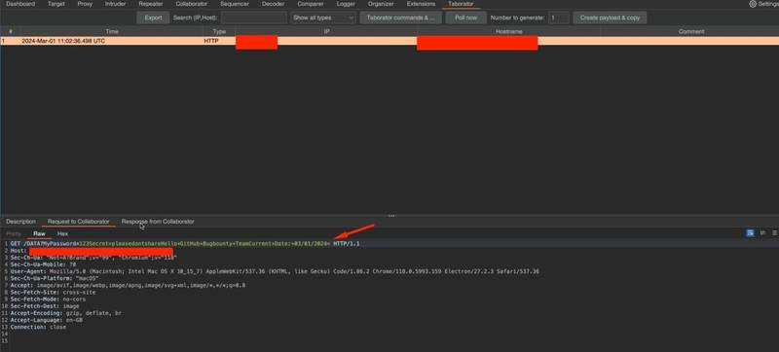The width and height of the screenshot is (779, 352).
Task: Open the Intruder tab
Action: coord(115,4)
